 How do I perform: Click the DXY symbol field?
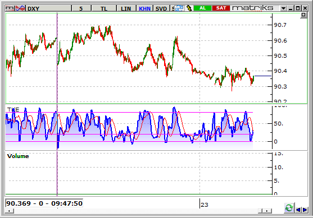[x=49, y=8]
